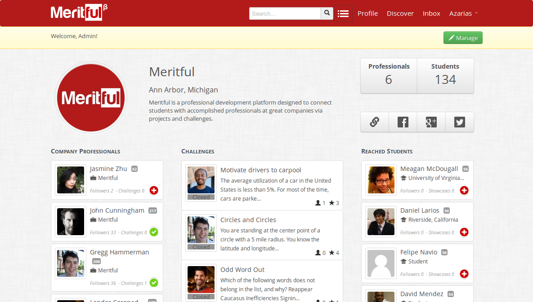Open Felipe Navio's profile name
Image resolution: width=533 pixels, height=302 pixels.
click(x=419, y=252)
